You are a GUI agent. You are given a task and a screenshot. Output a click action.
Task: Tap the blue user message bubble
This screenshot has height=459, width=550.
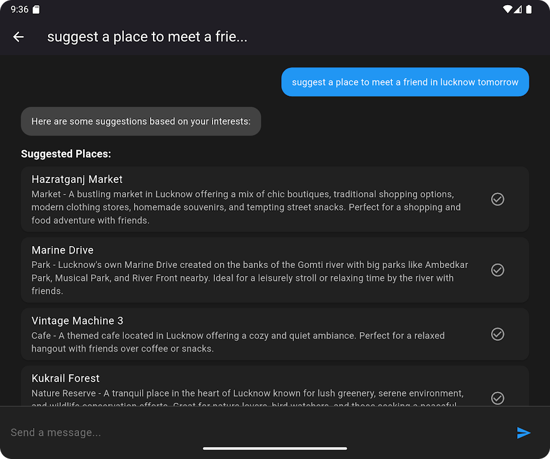pos(405,82)
